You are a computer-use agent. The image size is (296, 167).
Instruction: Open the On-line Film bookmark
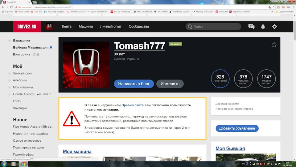coord(161,12)
